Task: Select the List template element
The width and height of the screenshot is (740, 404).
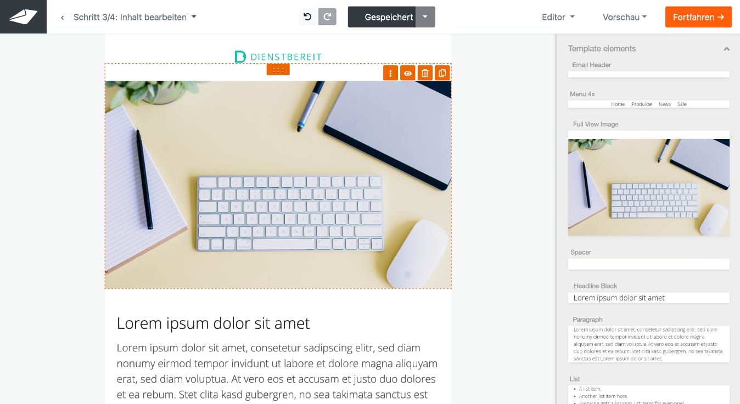Action: [x=648, y=395]
